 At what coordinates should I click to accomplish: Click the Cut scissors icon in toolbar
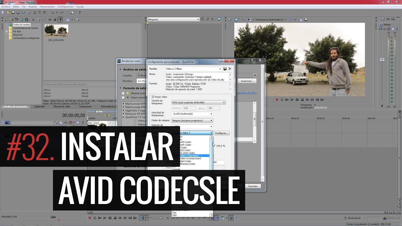tap(35, 13)
